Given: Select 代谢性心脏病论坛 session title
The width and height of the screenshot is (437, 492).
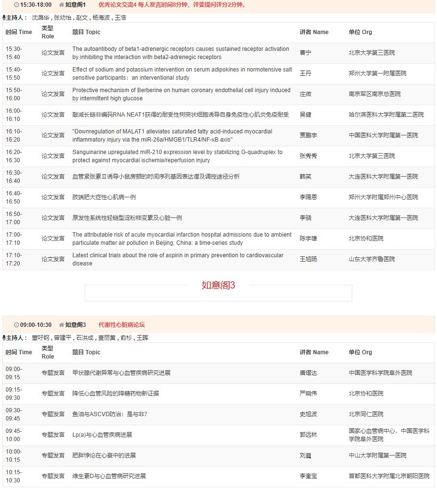Looking at the screenshot, I should [122, 325].
